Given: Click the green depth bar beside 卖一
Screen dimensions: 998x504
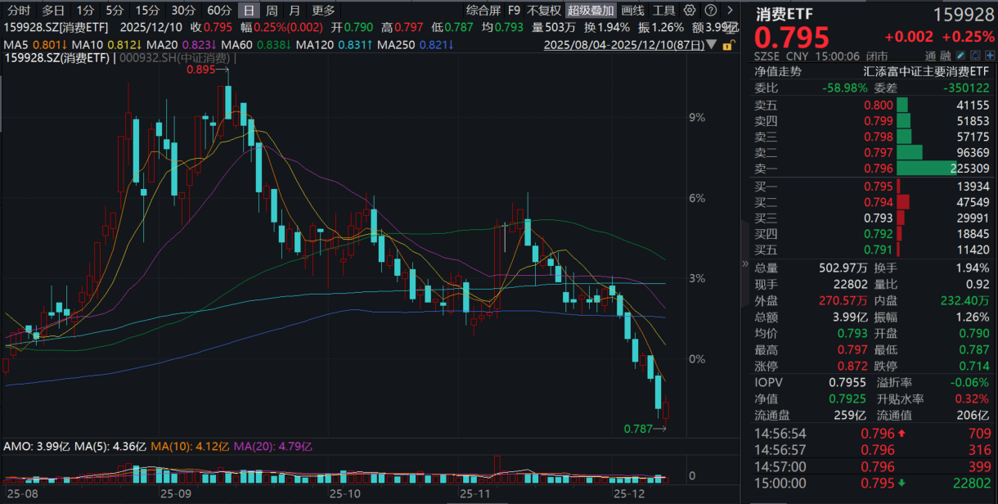Looking at the screenshot, I should 924,168.
